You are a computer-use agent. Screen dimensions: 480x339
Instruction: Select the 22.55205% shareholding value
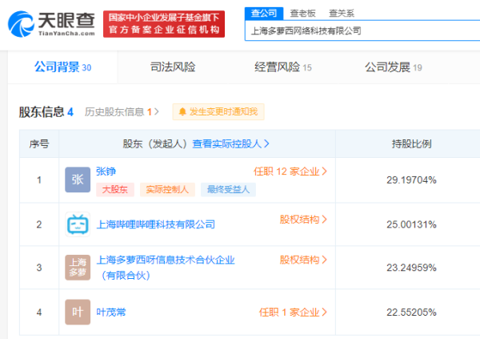coord(411,313)
